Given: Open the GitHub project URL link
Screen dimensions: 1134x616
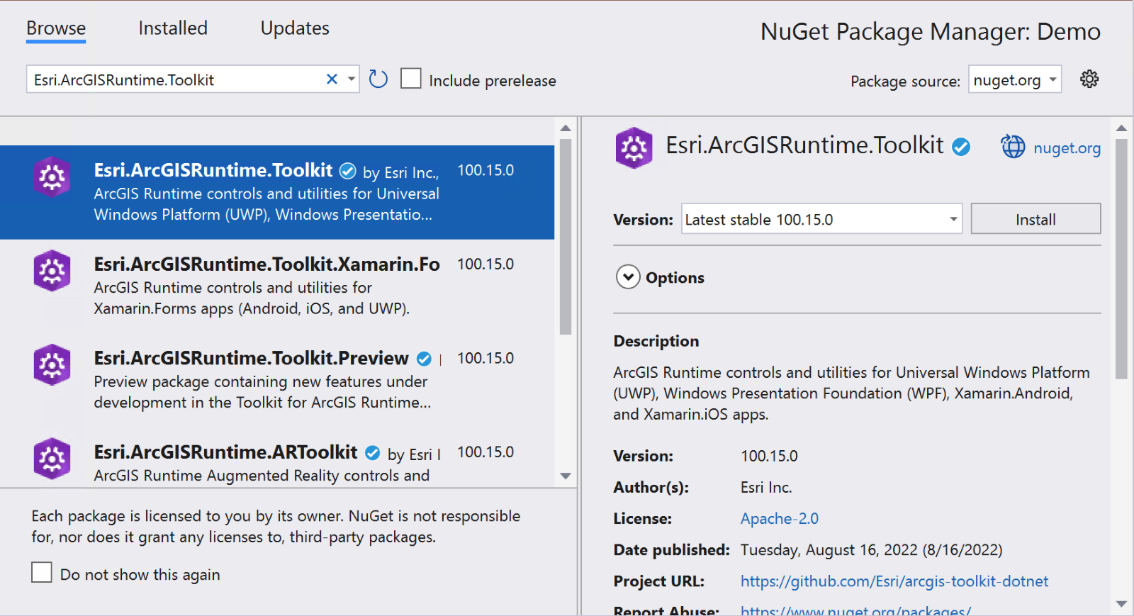Looking at the screenshot, I should click(894, 581).
